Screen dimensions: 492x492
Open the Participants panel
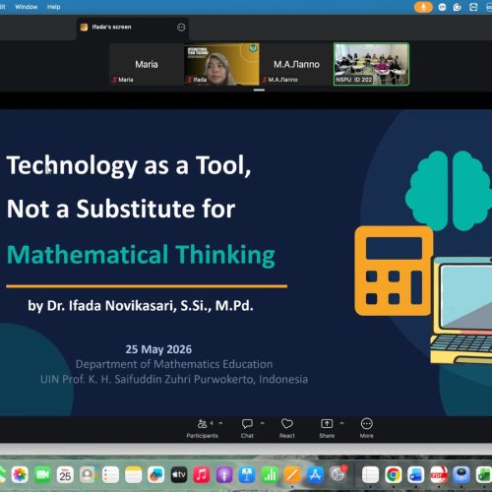(x=202, y=428)
